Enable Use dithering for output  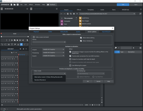point(70,66)
